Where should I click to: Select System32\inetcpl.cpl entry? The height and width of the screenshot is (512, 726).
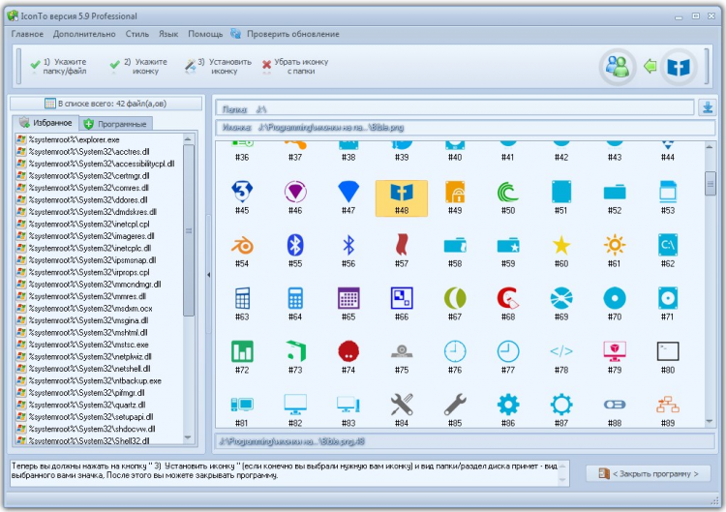(x=99, y=224)
